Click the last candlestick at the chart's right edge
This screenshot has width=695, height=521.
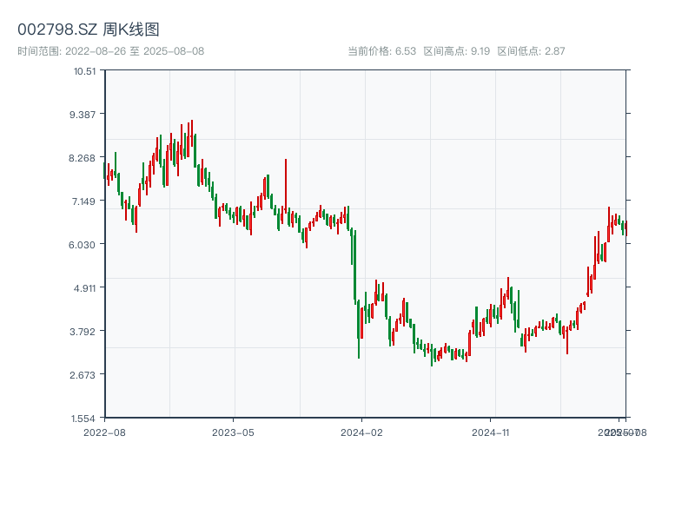click(626, 228)
